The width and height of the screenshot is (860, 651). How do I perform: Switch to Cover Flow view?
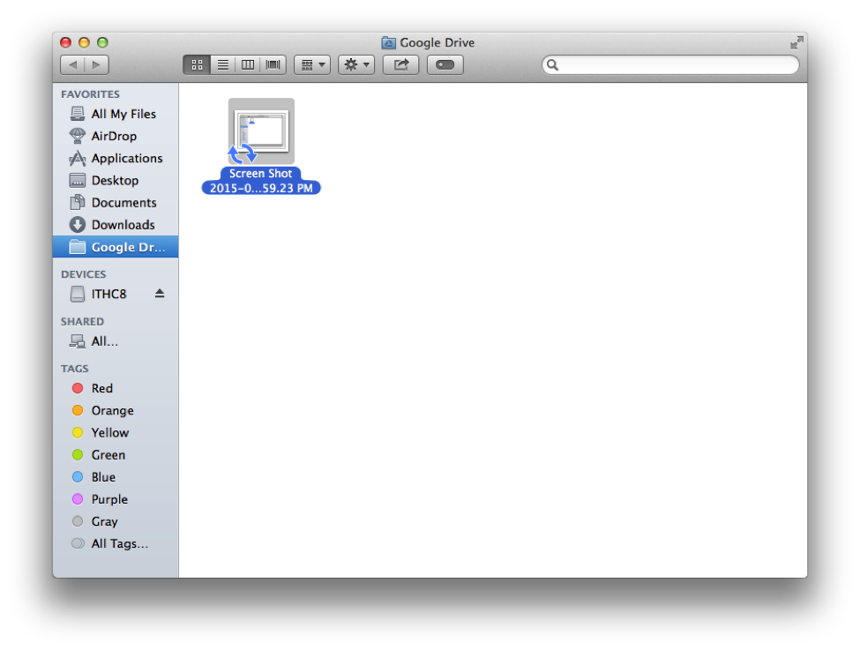point(273,64)
